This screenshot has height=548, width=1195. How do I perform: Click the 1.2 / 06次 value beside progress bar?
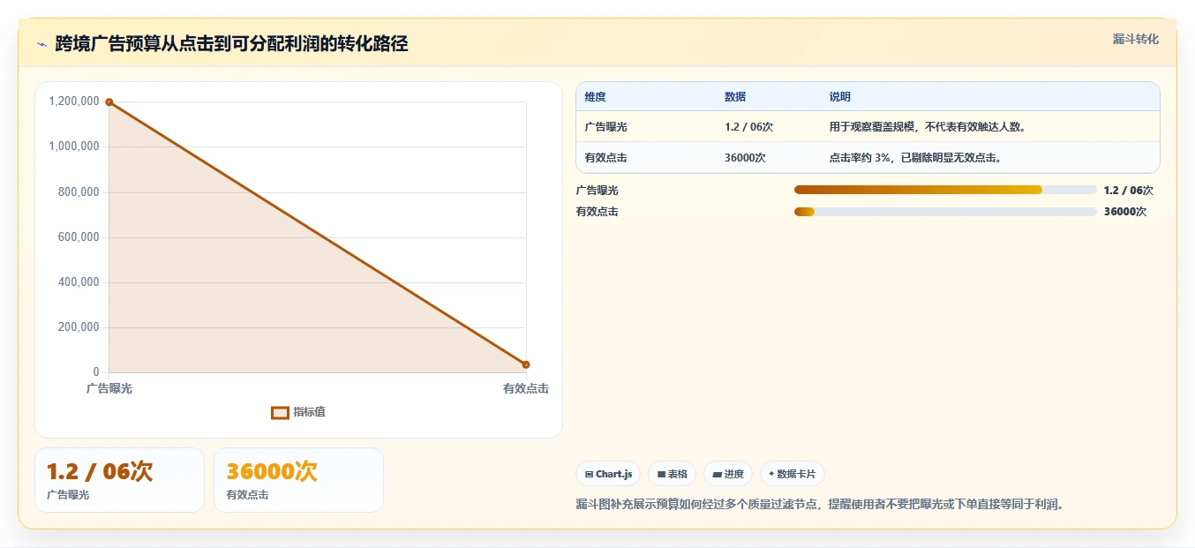(1129, 190)
